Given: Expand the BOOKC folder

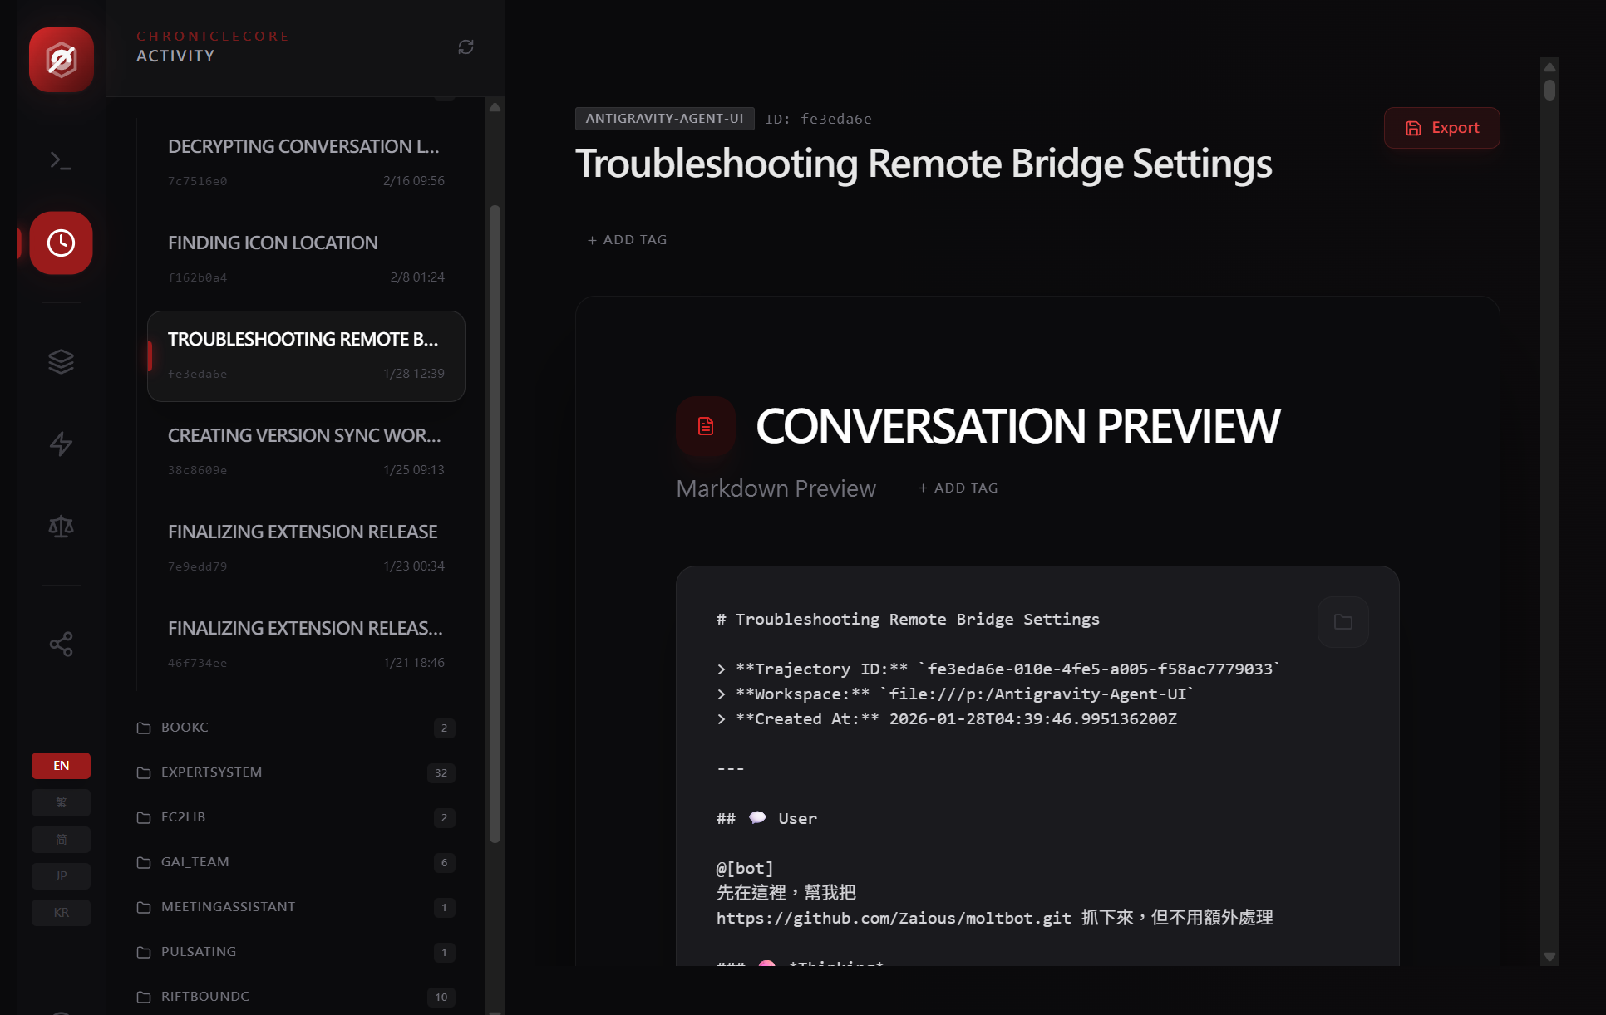Looking at the screenshot, I should pyautogui.click(x=185, y=728).
